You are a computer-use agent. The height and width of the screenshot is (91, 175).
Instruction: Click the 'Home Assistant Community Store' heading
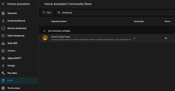tap(68, 4)
